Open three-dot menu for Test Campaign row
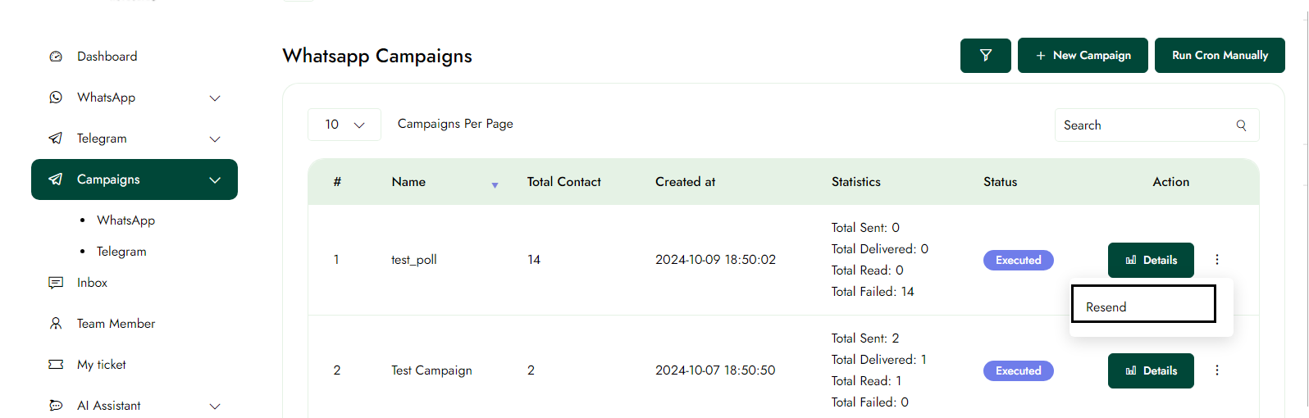 [x=1216, y=370]
